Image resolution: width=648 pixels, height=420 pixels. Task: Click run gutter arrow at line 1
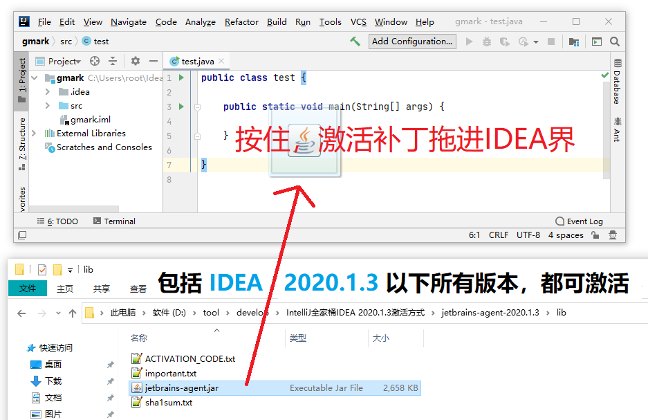coord(181,77)
